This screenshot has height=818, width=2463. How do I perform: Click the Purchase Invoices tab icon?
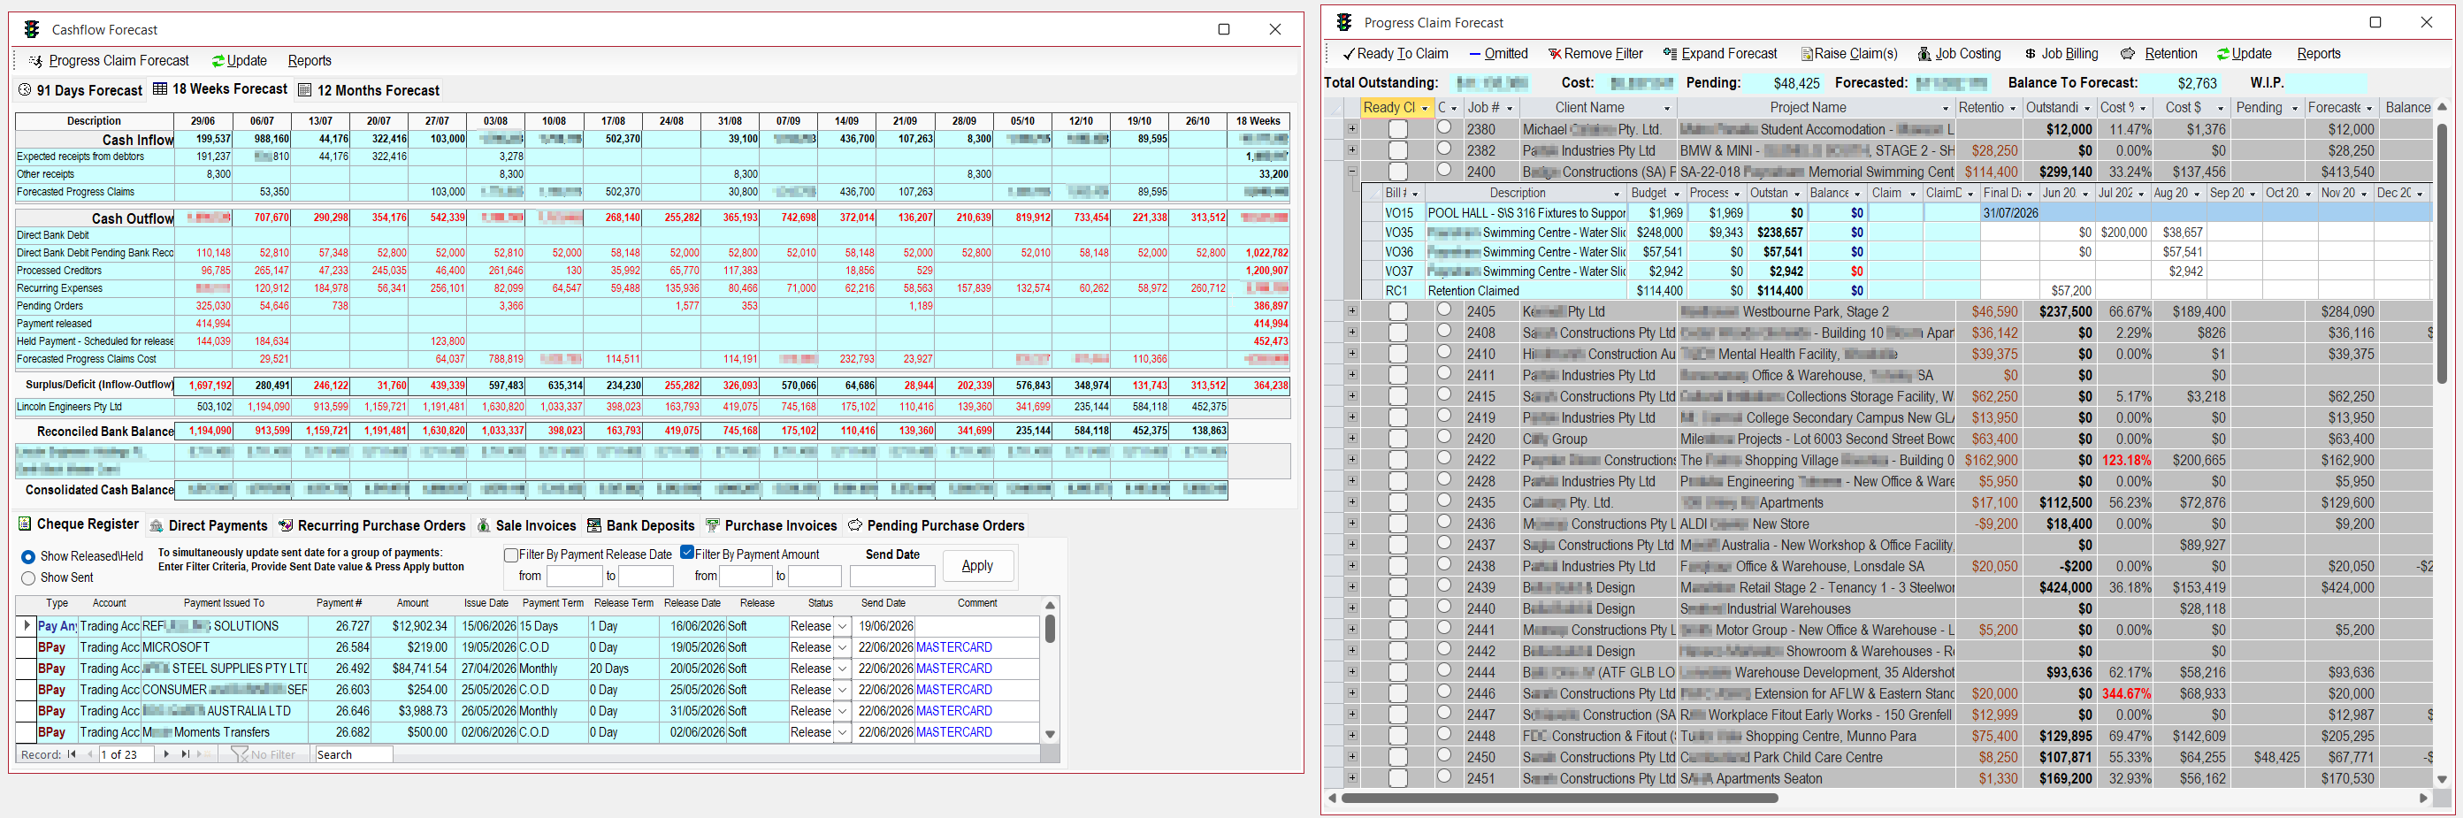[712, 525]
